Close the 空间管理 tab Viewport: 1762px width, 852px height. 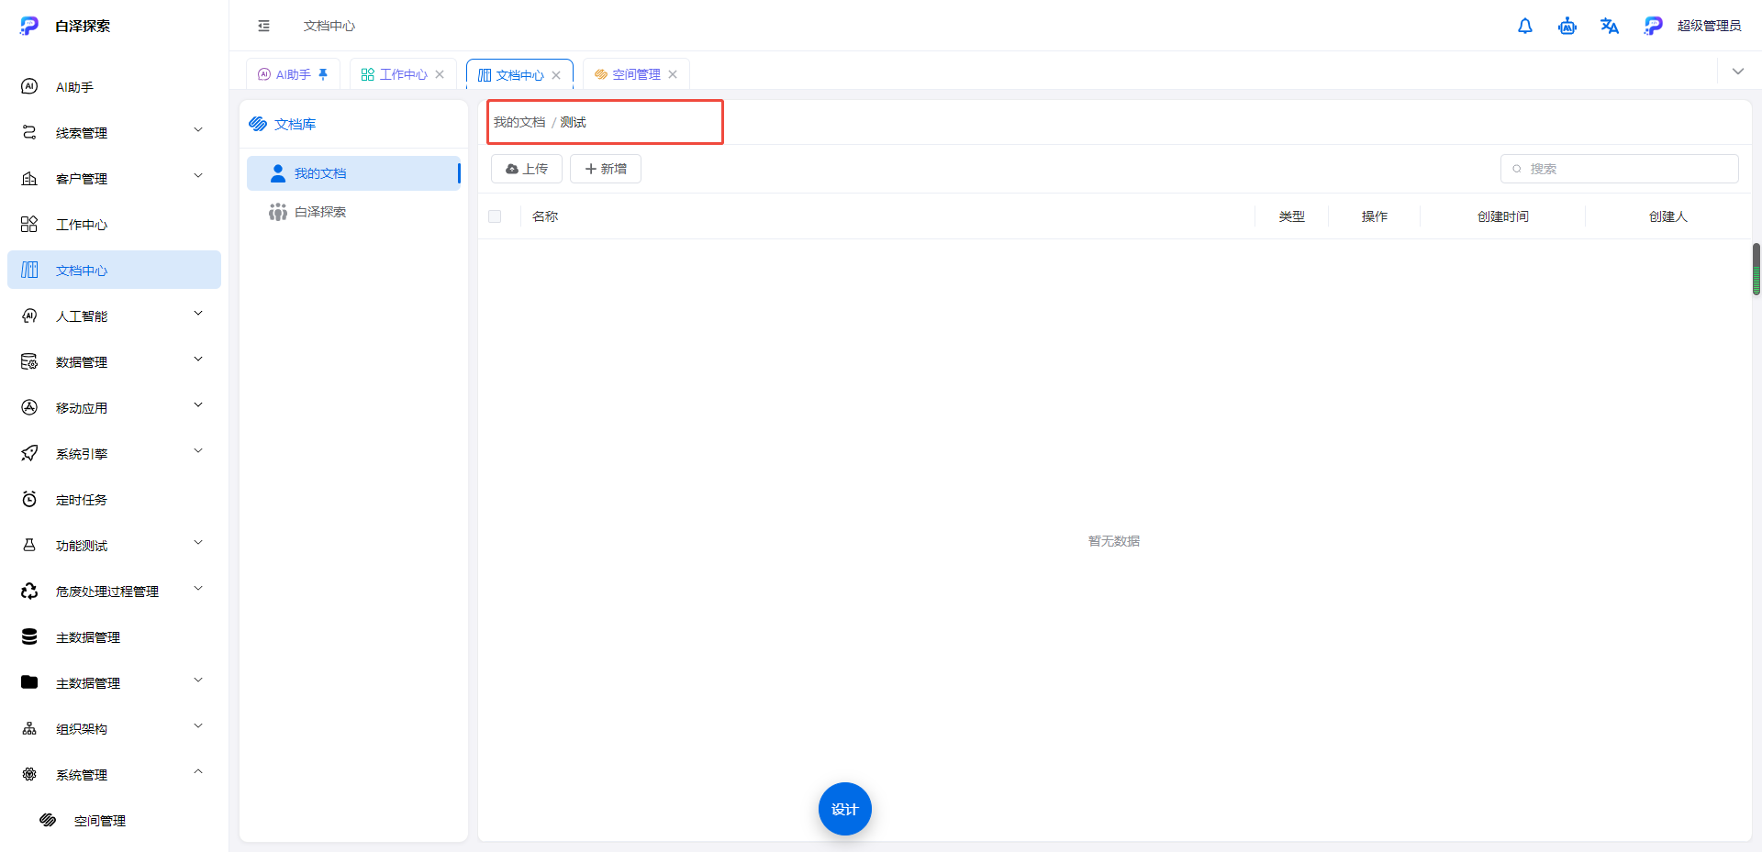(x=673, y=74)
